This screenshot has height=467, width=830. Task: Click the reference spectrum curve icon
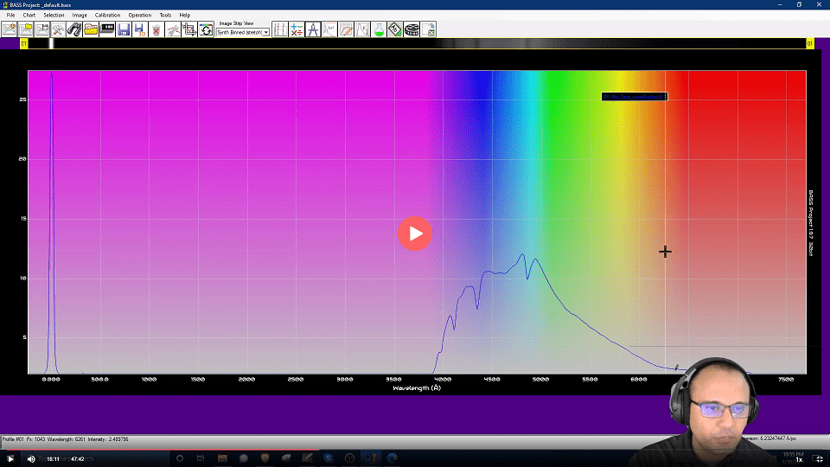pyautogui.click(x=329, y=29)
